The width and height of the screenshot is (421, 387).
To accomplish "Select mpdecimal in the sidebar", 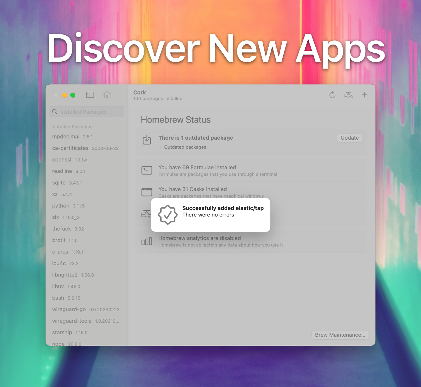I will [87, 137].
